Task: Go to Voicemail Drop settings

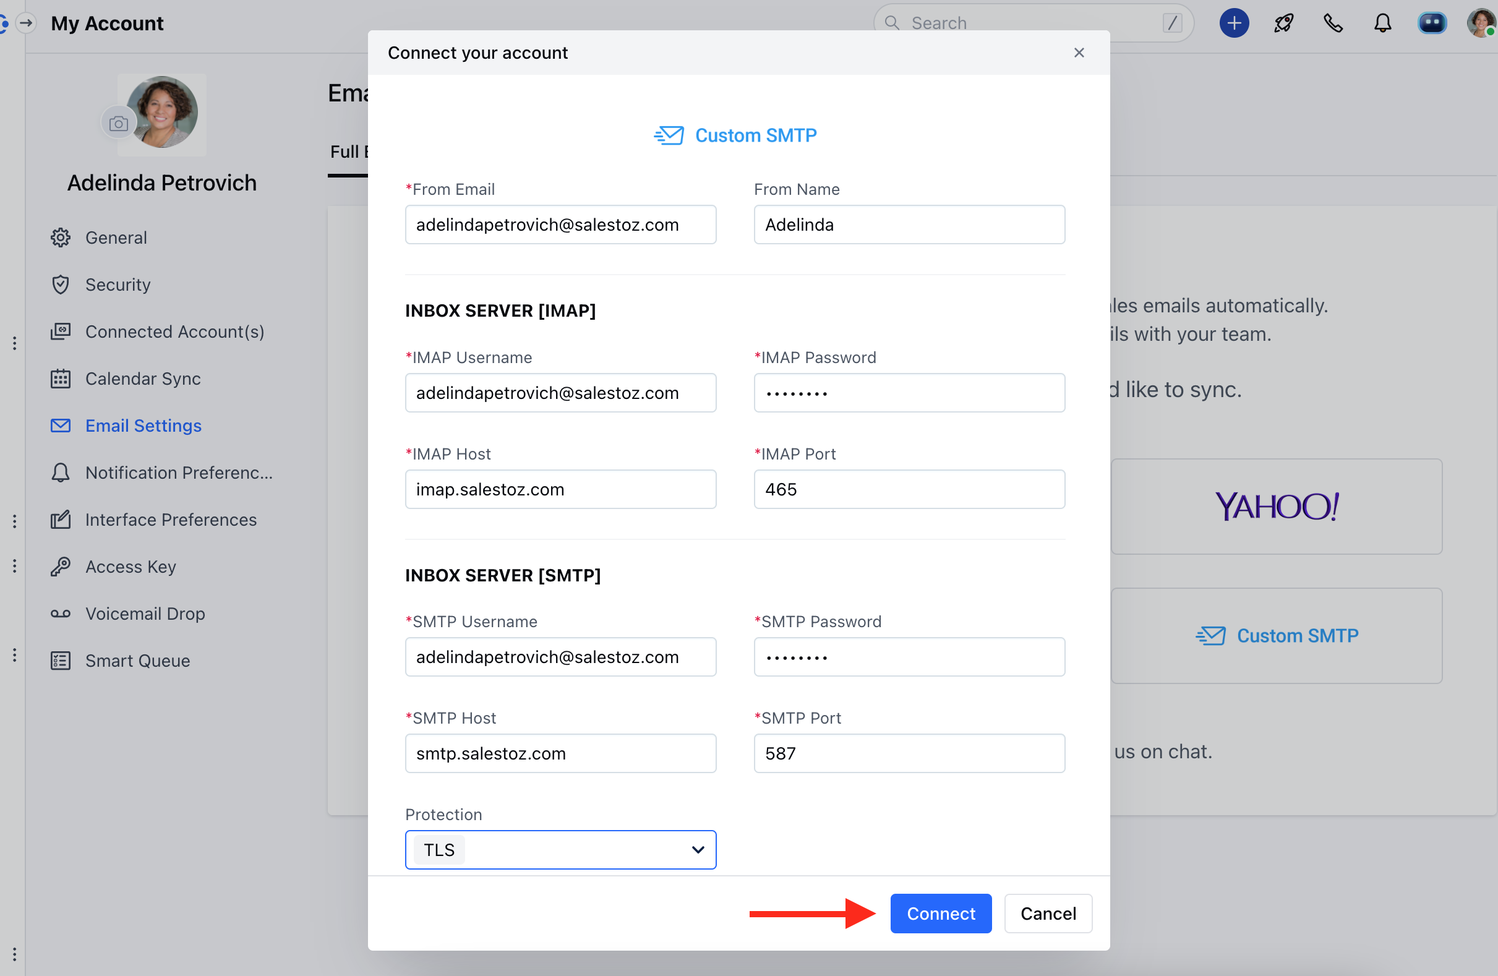Action: (x=145, y=614)
